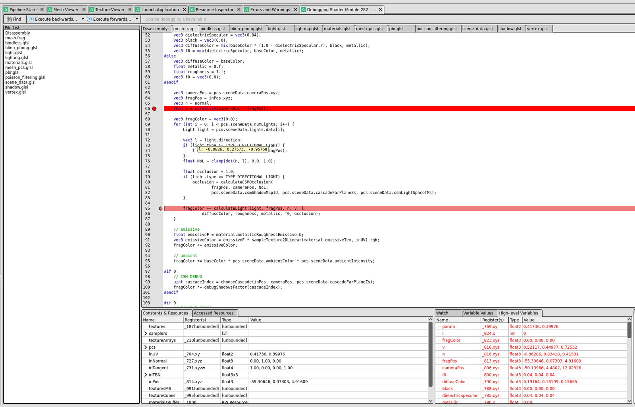
Task: Click the Find binoculars icon
Action: click(9, 19)
